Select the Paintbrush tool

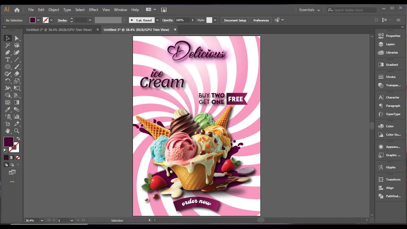coord(17,67)
